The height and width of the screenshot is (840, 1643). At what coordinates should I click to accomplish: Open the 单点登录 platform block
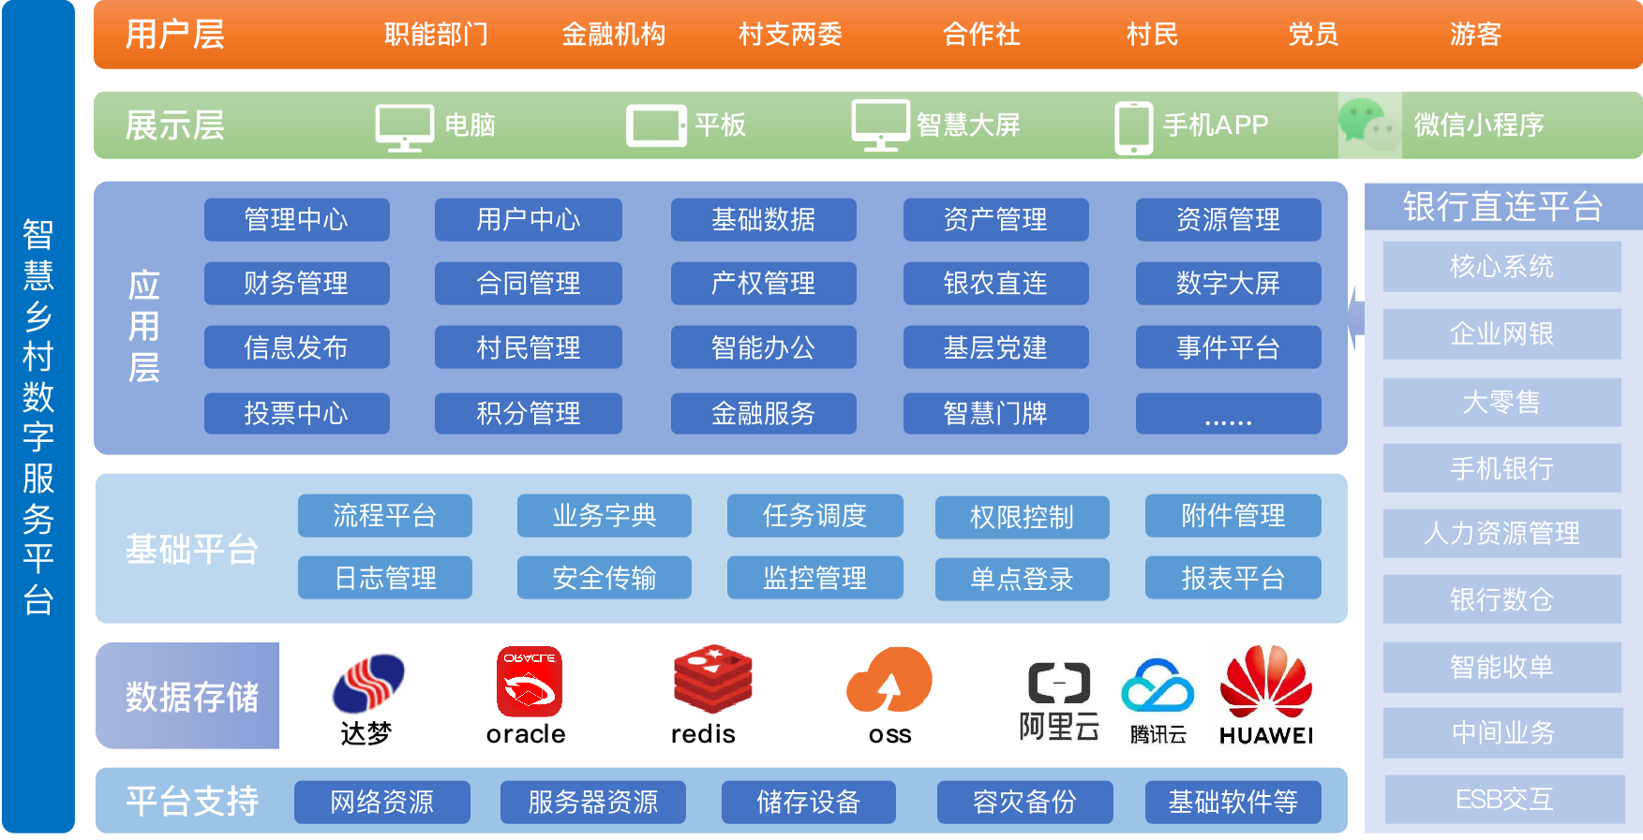click(x=1022, y=579)
